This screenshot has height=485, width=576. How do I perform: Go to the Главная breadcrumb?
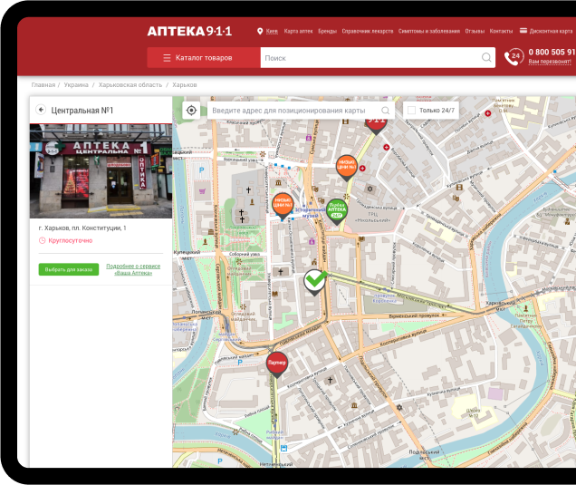point(43,85)
